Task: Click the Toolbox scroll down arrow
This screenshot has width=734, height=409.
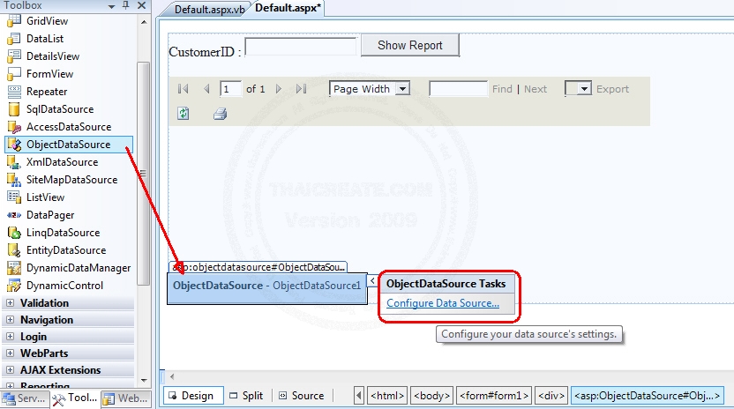Action: click(144, 381)
